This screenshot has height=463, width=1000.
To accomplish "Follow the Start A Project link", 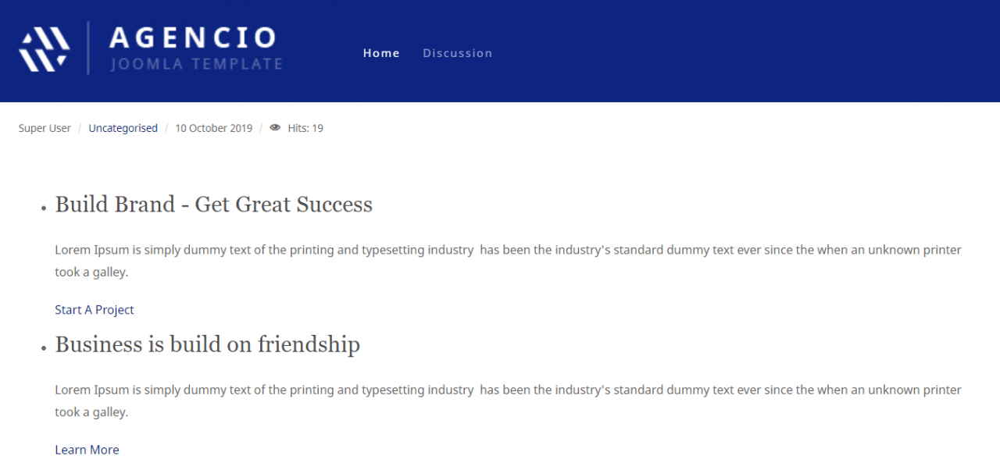I will (95, 310).
